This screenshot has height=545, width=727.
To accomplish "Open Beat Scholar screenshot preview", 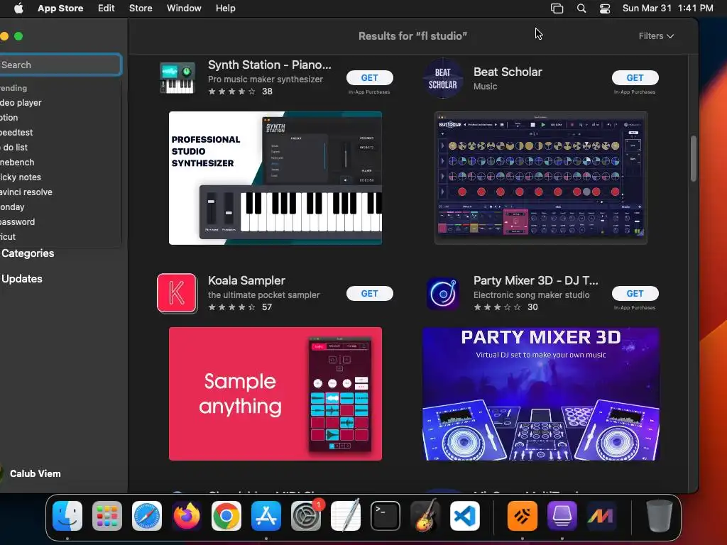I will [x=541, y=178].
